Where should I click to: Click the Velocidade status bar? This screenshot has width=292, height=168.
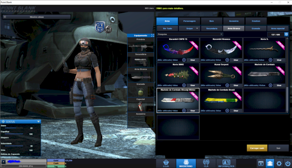[x=14, y=146]
